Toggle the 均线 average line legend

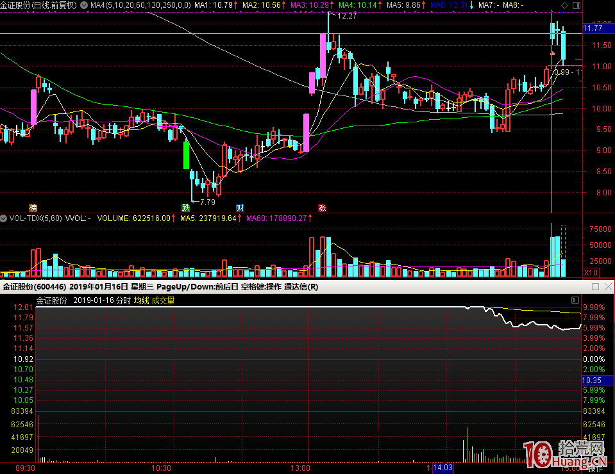(141, 300)
